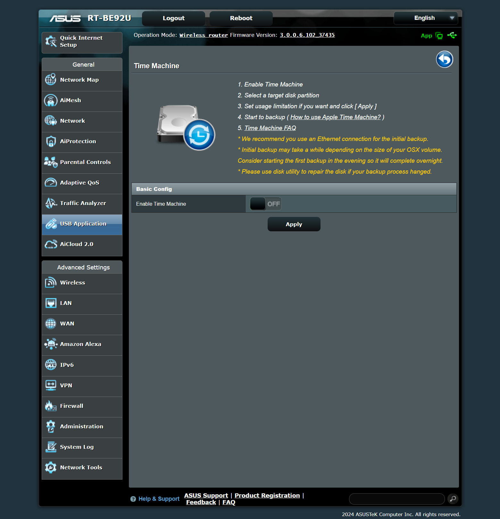Click the Traffic Analyzer waveform icon

click(x=51, y=203)
